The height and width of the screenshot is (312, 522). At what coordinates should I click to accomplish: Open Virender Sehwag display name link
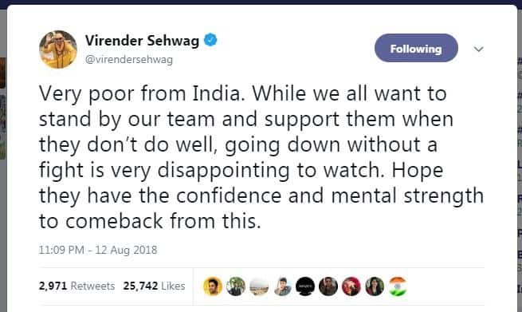[x=142, y=41]
